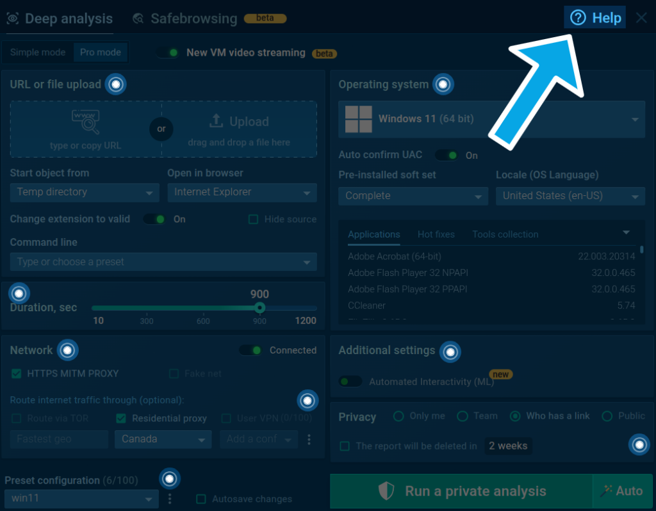Click the Fastest geo field

[x=59, y=439]
